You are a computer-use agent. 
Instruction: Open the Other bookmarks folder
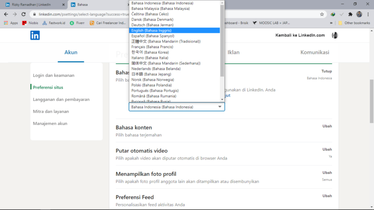(354, 23)
